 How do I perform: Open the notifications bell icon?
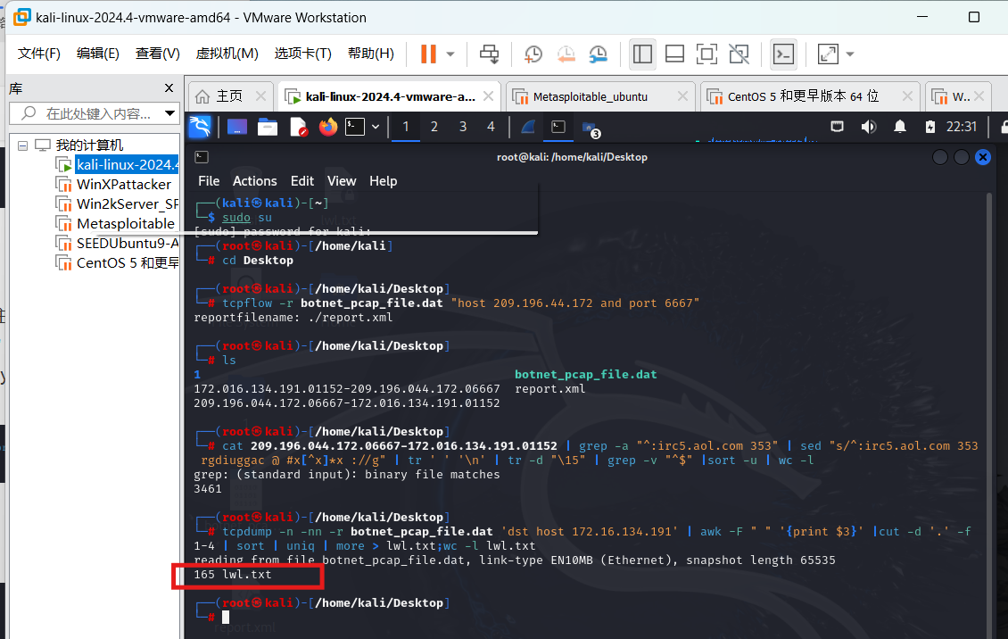900,127
